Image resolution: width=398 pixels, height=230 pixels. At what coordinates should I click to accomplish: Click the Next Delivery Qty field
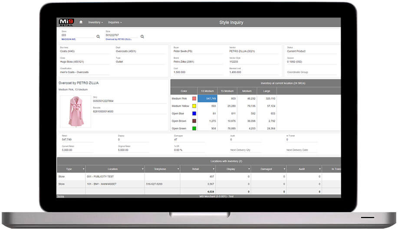tap(246, 150)
